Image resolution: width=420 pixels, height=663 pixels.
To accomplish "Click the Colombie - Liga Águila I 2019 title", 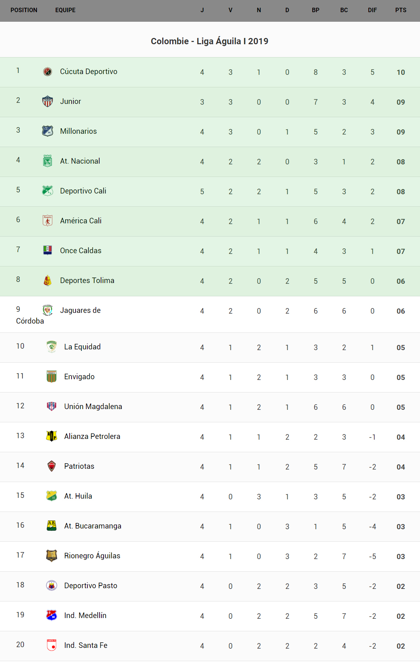I will pyautogui.click(x=209, y=41).
